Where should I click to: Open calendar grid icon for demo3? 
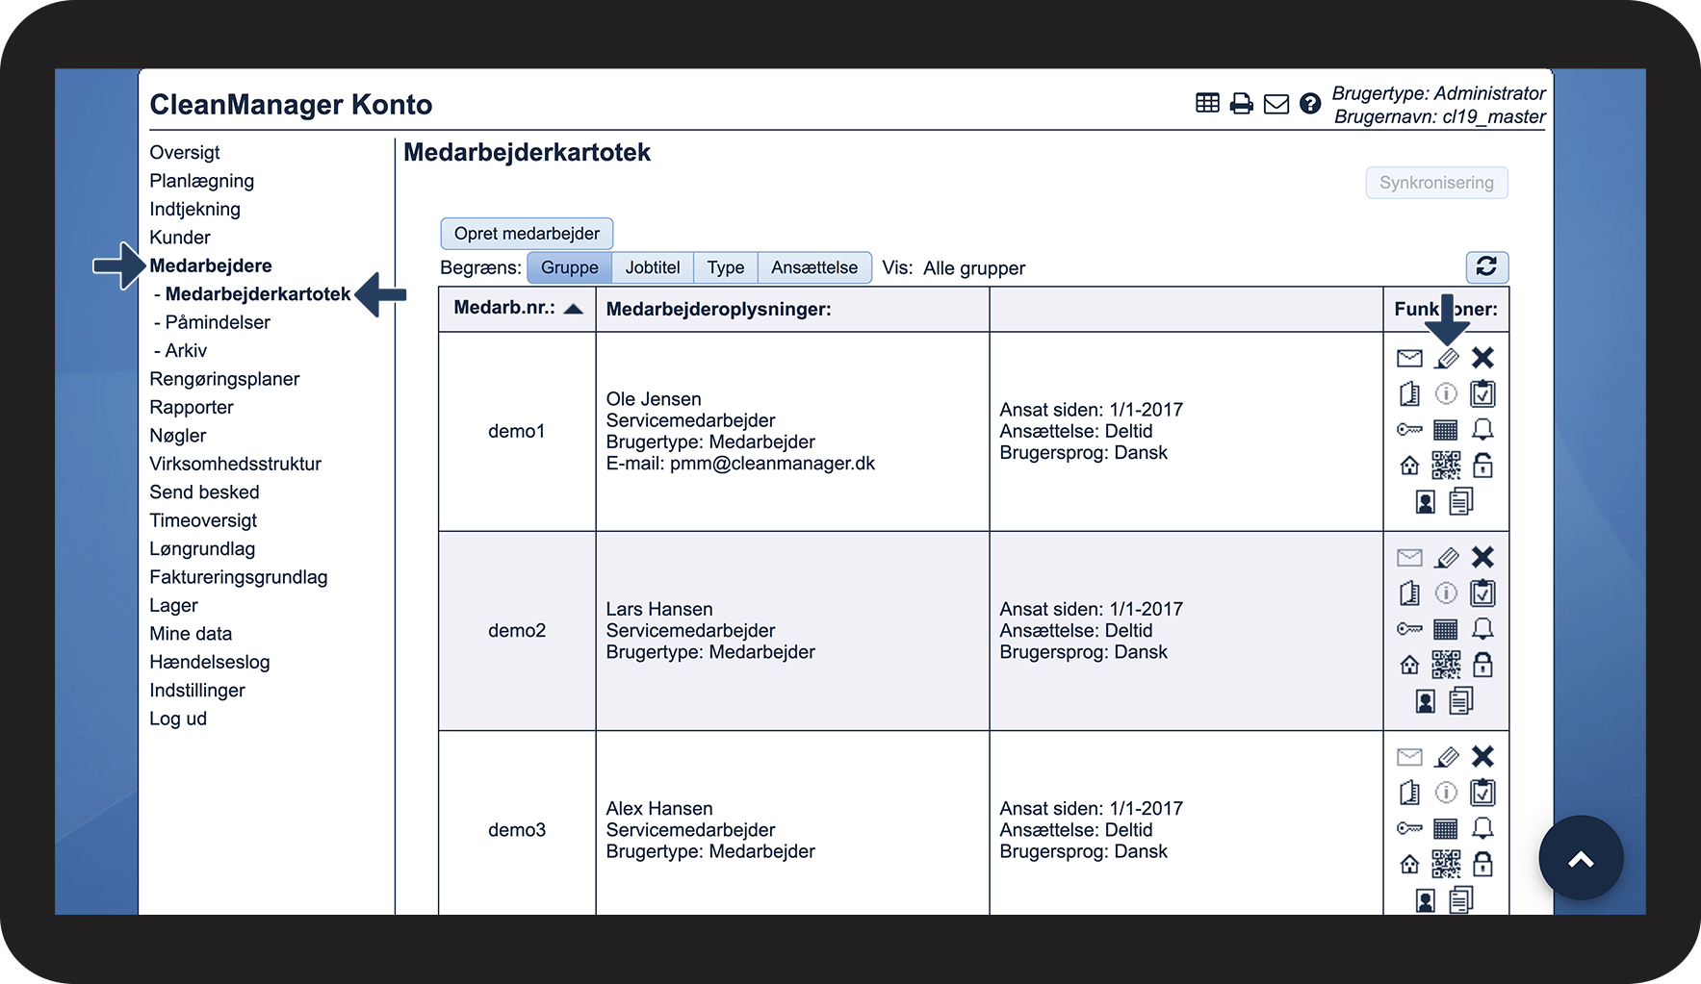pos(1446,829)
